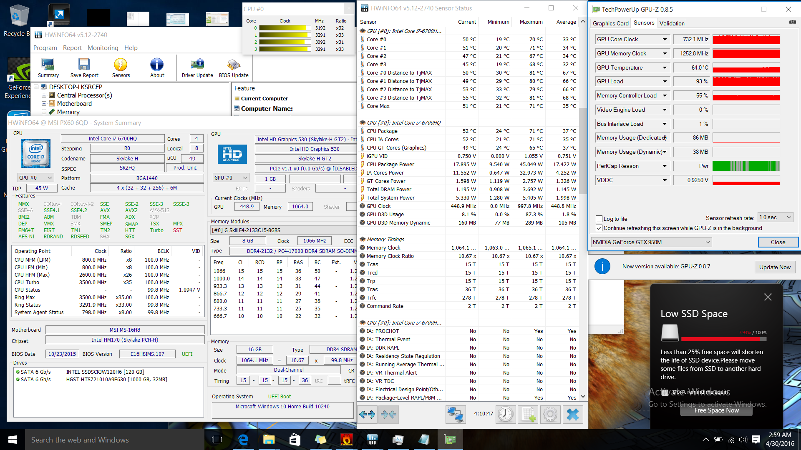This screenshot has height=450, width=801.
Task: Click the GPU Load red graph bar
Action: (x=746, y=82)
